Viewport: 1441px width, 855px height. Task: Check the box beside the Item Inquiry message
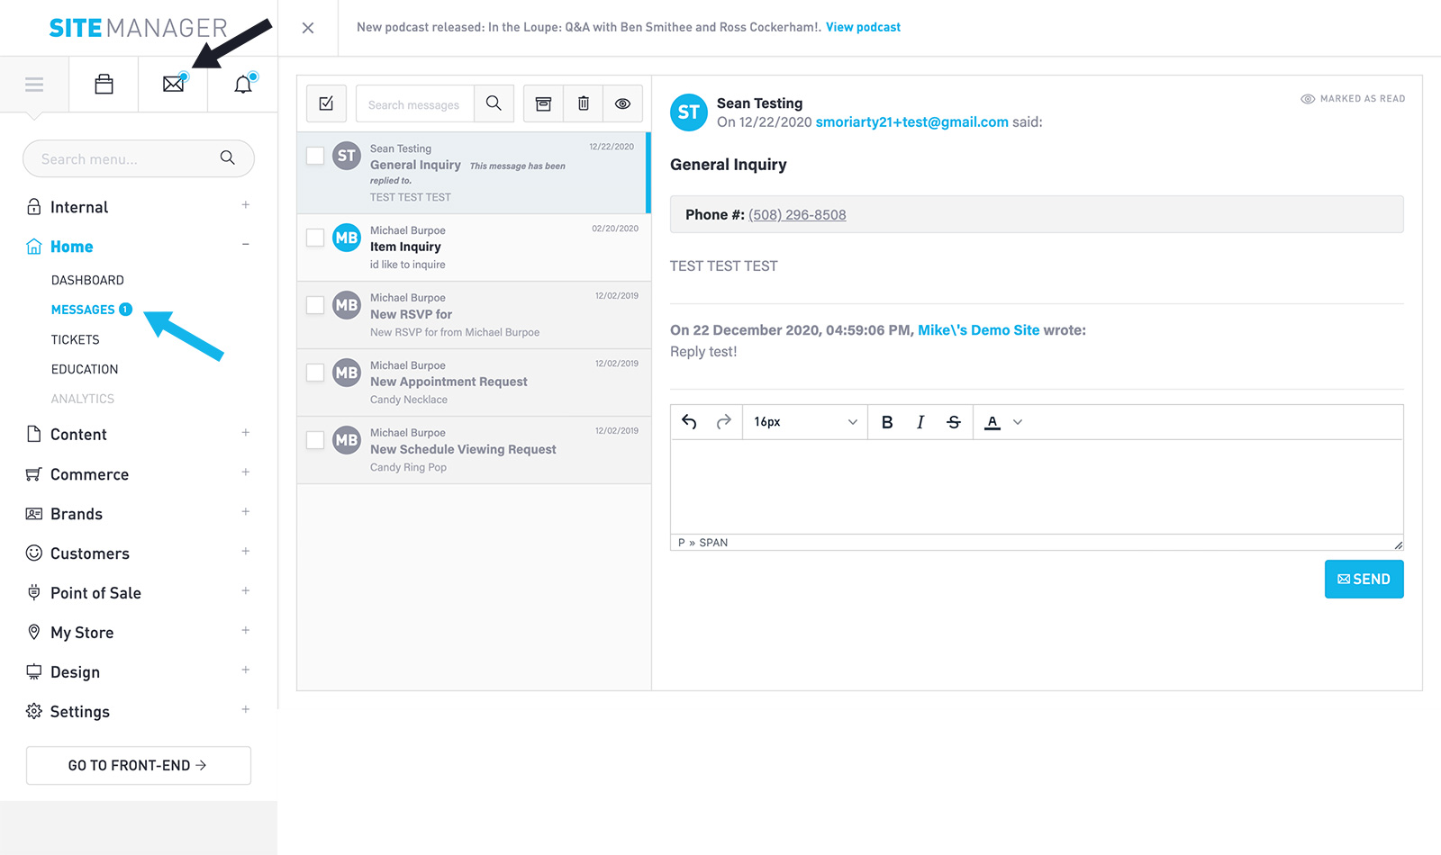[315, 238]
